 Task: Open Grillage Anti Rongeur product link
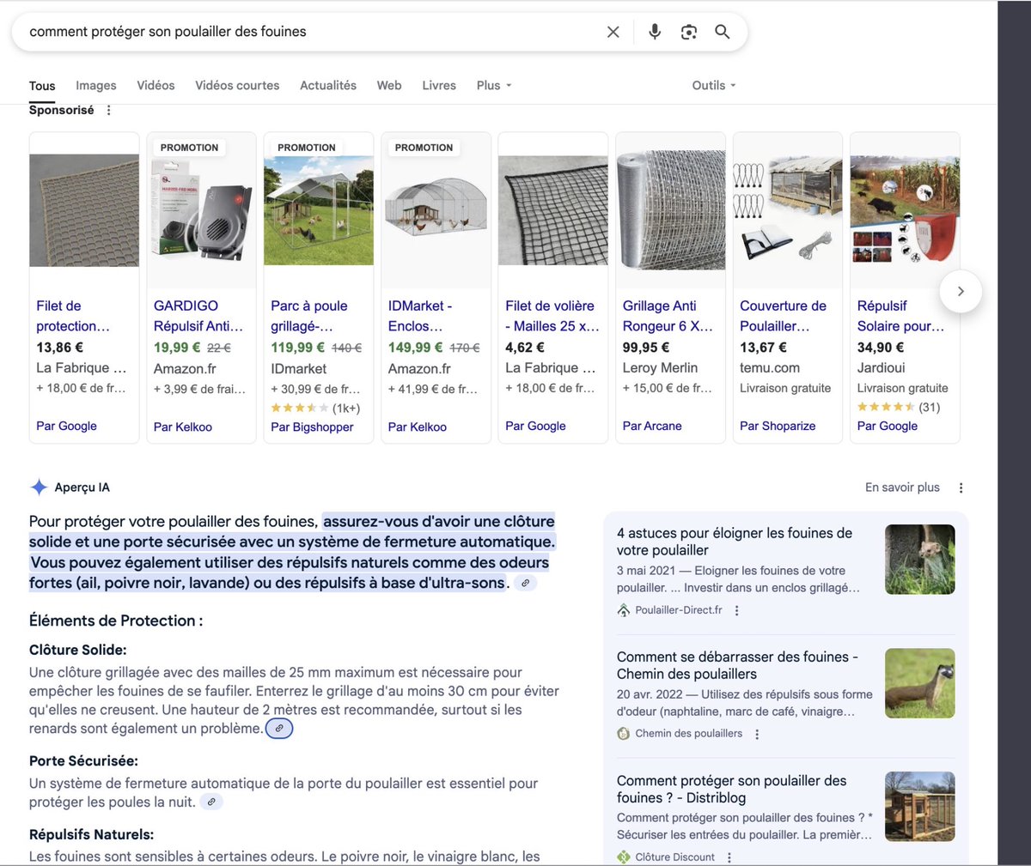(668, 316)
